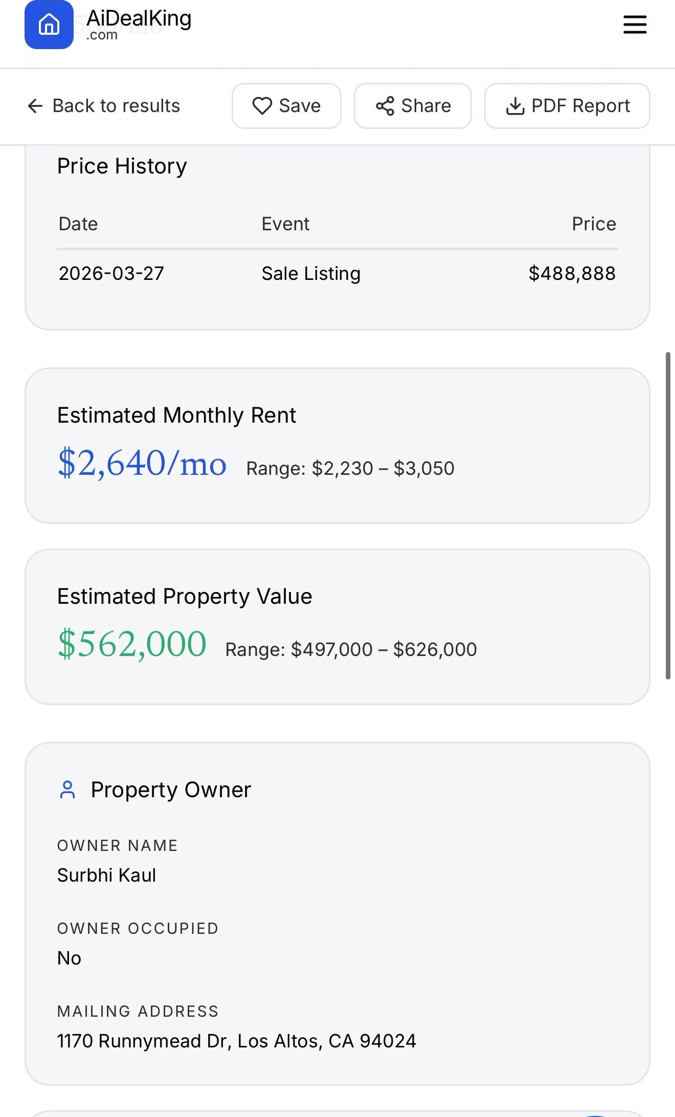Screen dimensions: 675x1117
Task: Click the AiDealKing home logo icon
Action: 49,25
